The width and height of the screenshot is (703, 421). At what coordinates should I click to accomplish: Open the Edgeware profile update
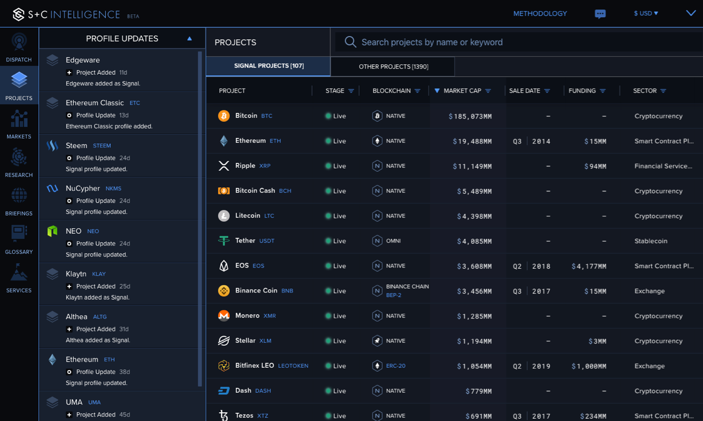tap(118, 71)
